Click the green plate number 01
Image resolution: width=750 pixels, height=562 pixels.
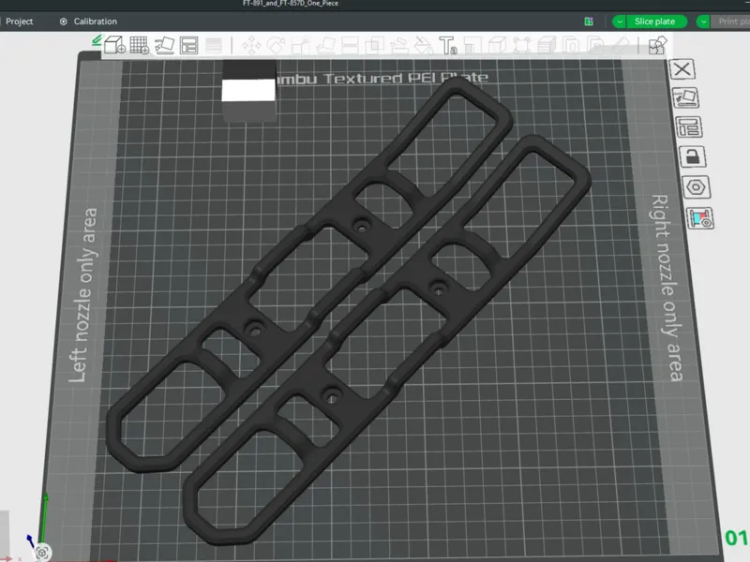point(736,538)
